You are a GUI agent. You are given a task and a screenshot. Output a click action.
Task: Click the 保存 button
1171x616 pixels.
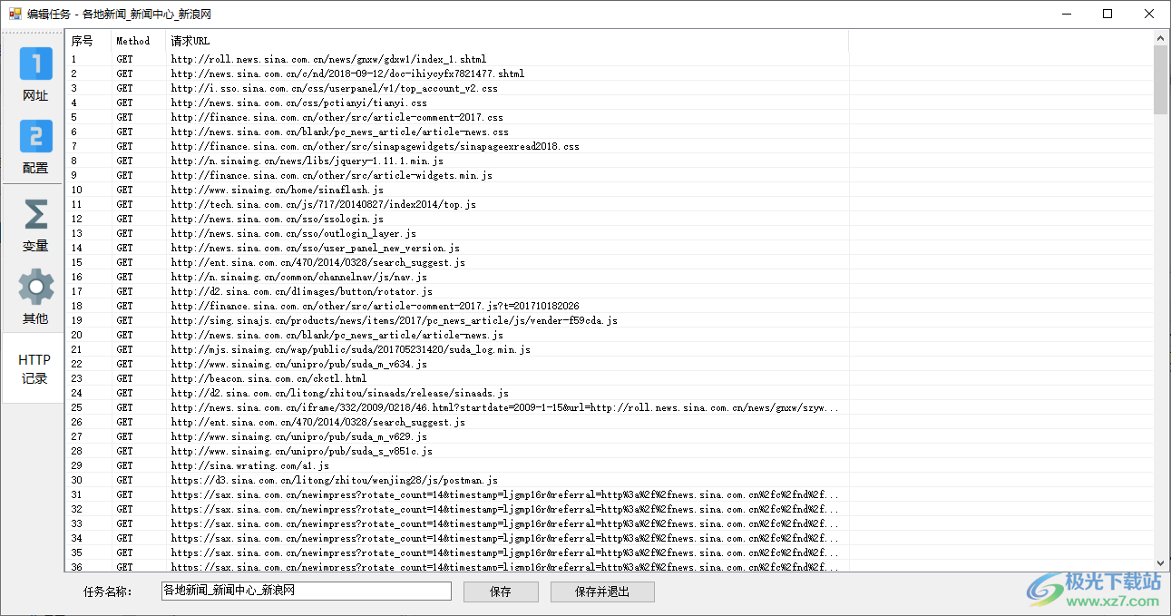pyautogui.click(x=500, y=592)
